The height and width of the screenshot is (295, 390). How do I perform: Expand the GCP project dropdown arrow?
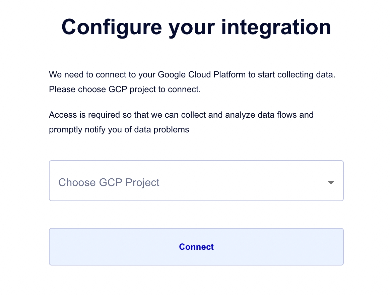331,183
